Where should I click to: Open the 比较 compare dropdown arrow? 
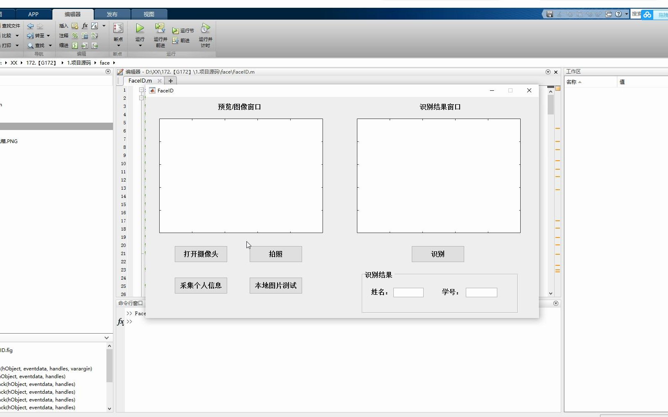tap(17, 36)
